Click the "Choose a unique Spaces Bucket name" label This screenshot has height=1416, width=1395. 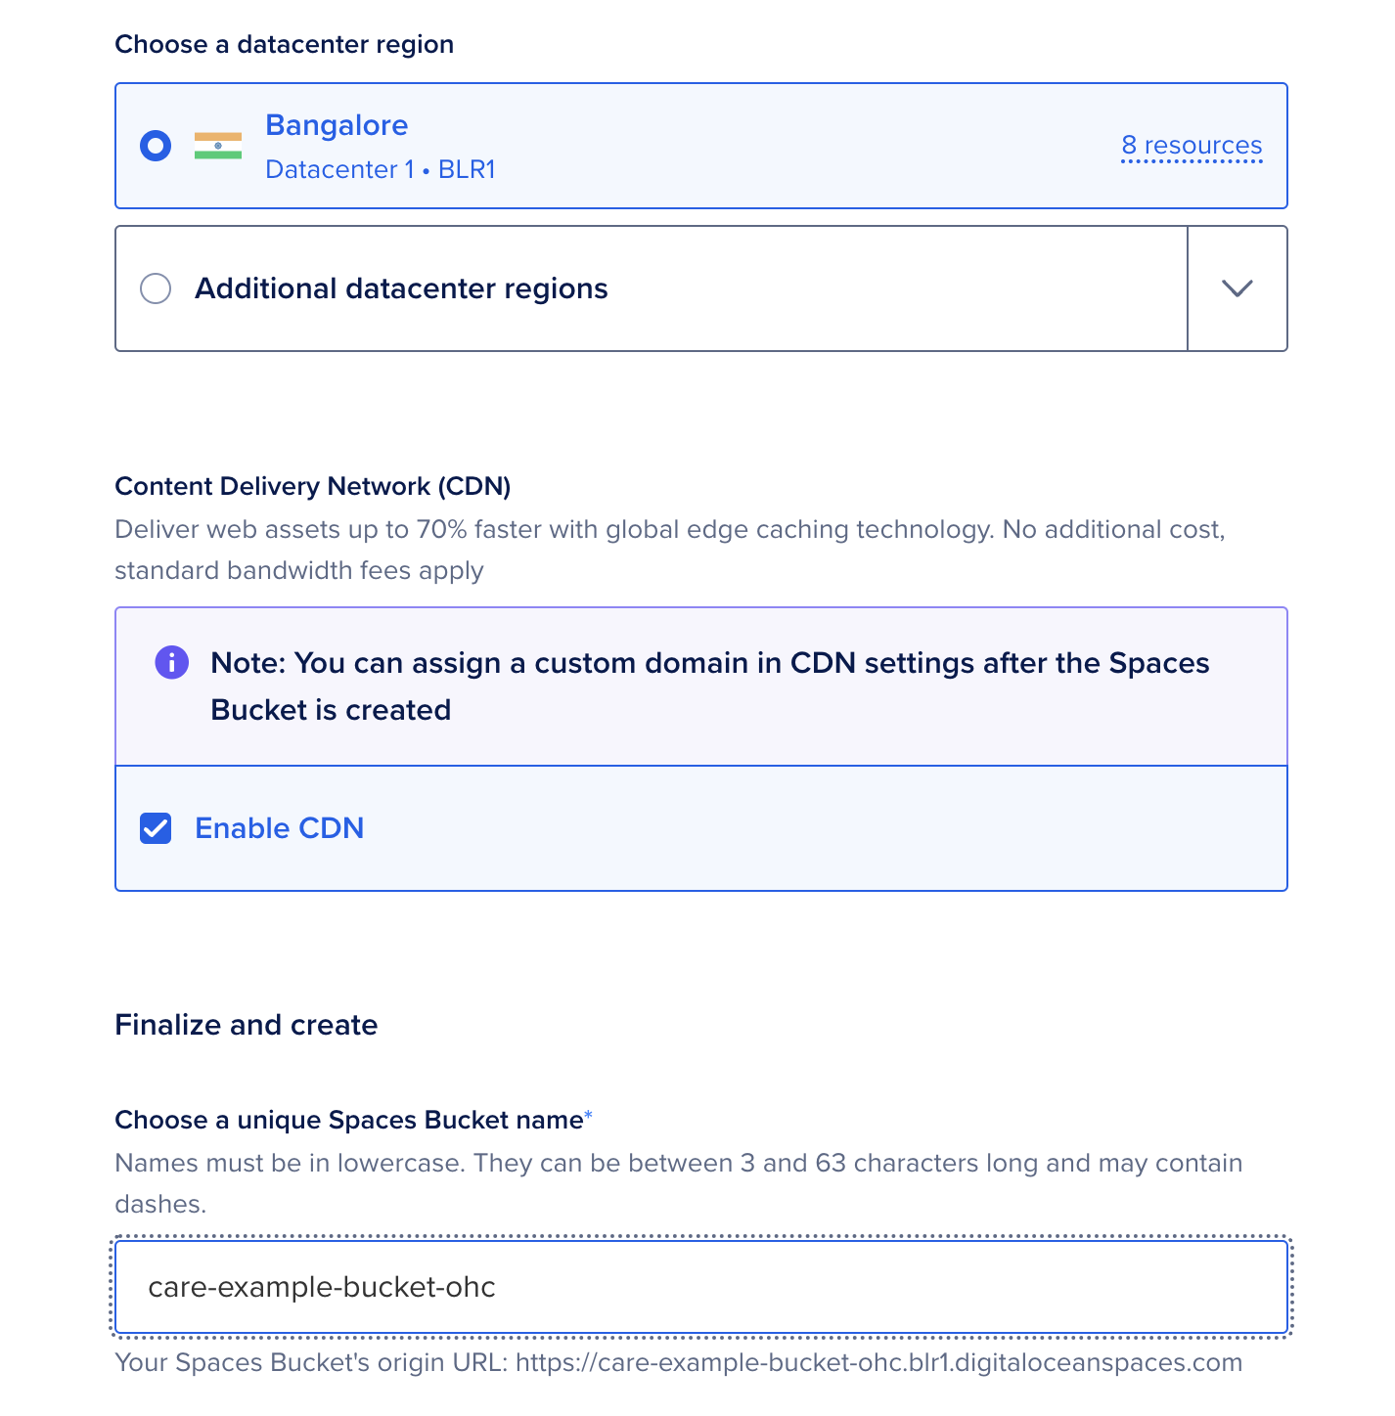coord(349,1120)
